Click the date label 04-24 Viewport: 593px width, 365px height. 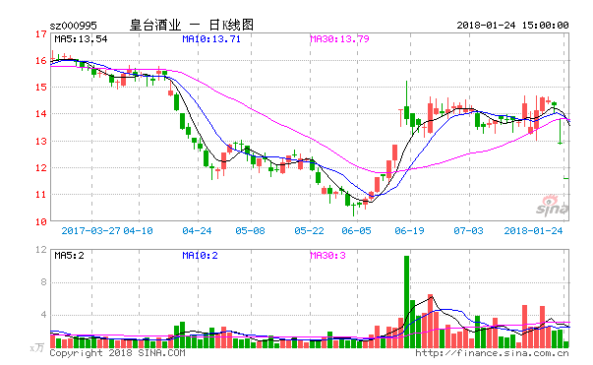pyautogui.click(x=197, y=231)
